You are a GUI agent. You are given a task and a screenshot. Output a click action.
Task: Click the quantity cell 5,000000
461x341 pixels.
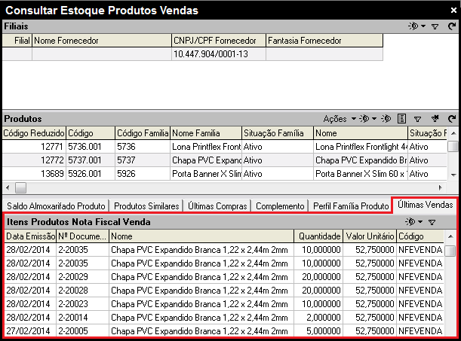(x=318, y=330)
